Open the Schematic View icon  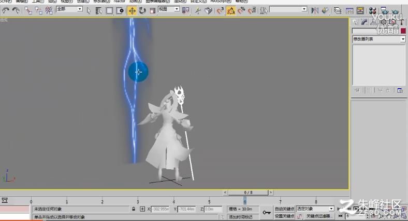tap(360, 11)
